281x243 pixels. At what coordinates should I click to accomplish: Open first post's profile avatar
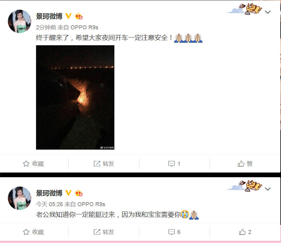coord(20,21)
